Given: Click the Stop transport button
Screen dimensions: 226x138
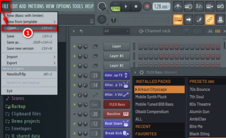Looking at the screenshot, I should 136,6.
